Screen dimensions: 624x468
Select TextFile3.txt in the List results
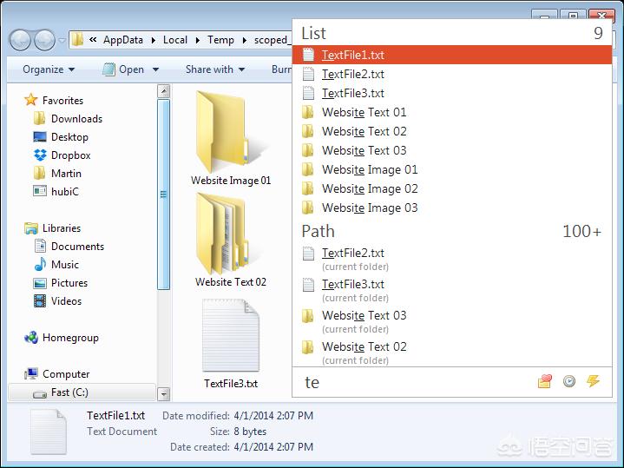pyautogui.click(x=452, y=93)
